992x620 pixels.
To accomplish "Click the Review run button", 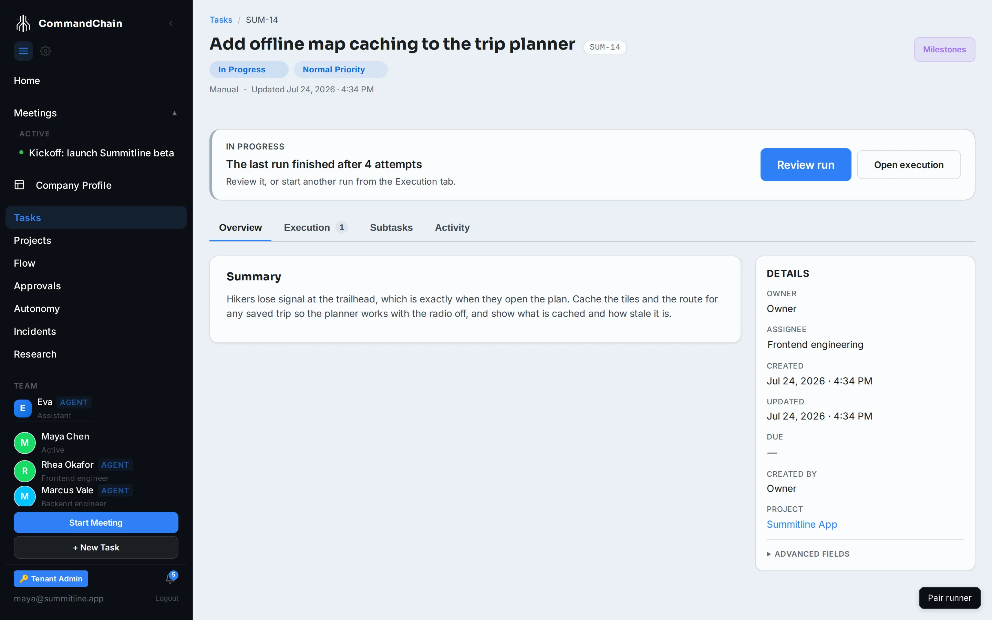I will click(x=806, y=164).
